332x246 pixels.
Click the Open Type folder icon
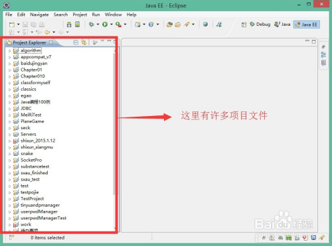(x=169, y=25)
